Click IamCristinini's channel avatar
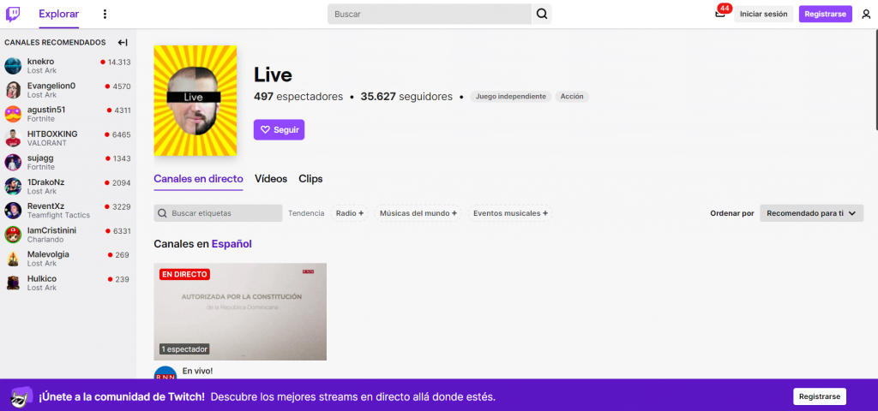Screen dimensions: 878x411 coord(13,235)
